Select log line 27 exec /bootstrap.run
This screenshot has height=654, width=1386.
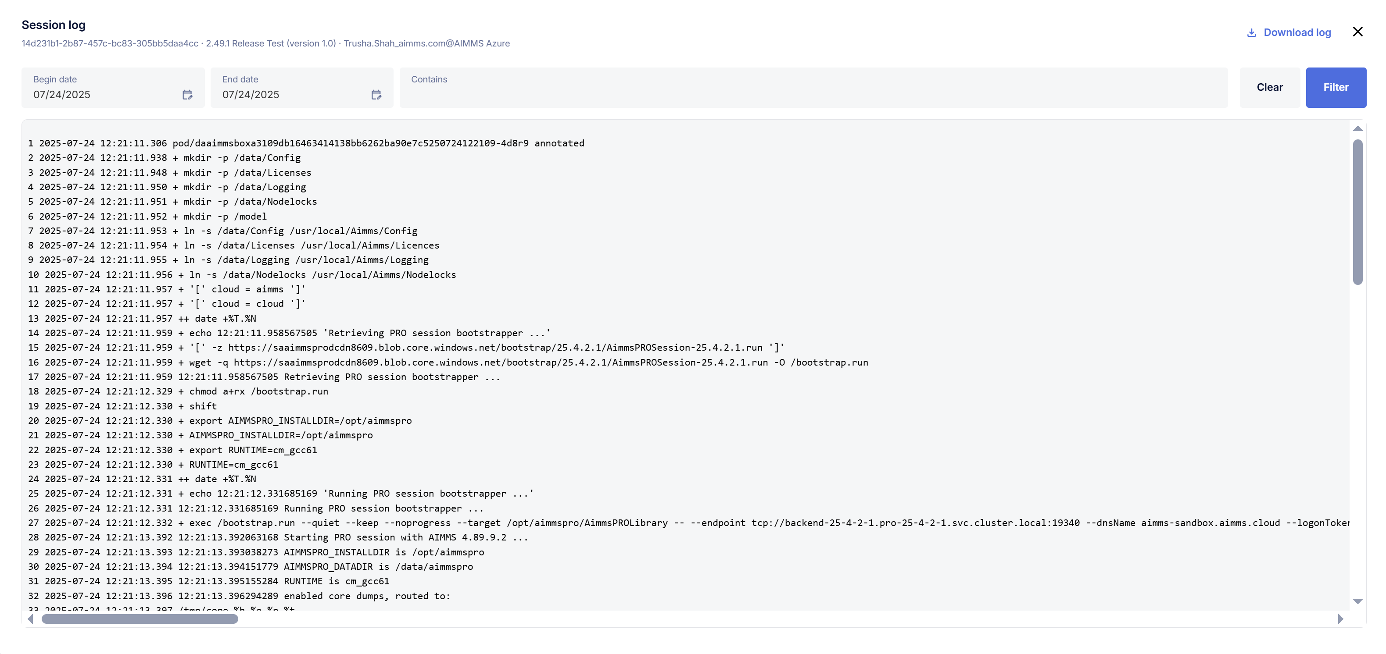(689, 523)
